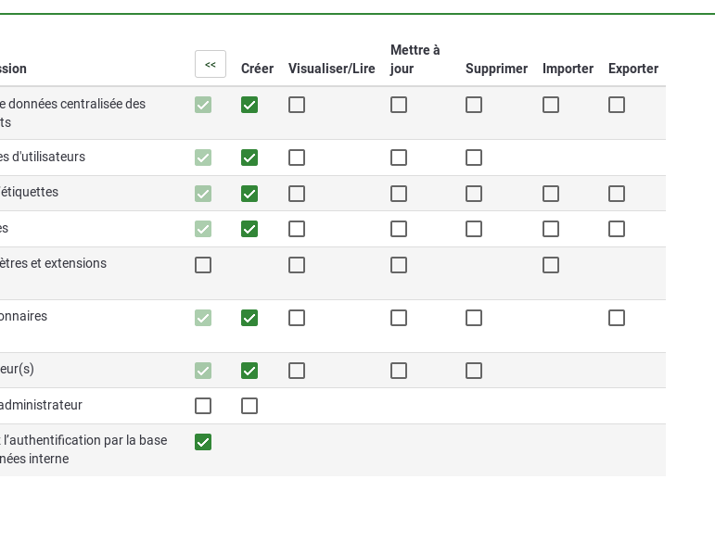This screenshot has width=715, height=555.
Task: Tick the Créer checkbox for administrateur row
Action: (249, 406)
